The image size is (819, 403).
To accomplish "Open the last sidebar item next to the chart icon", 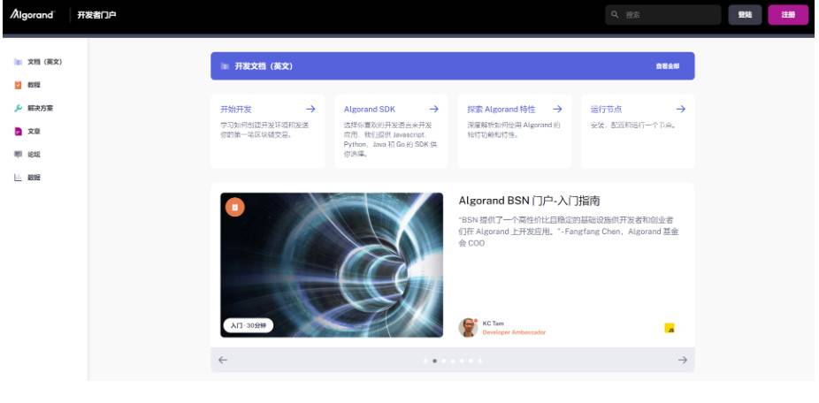I will [34, 178].
